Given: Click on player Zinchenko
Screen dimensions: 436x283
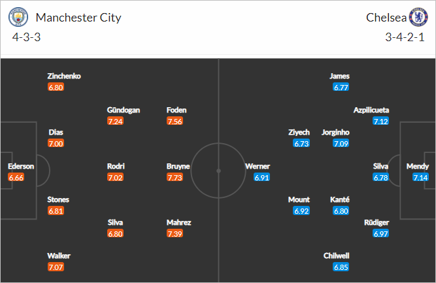Looking at the screenshot, I should [x=64, y=76].
